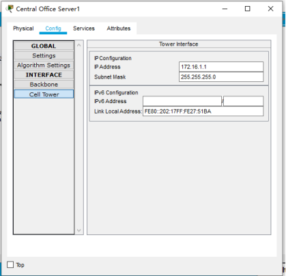
Task: Click the Subnet Mask label
Action: (110, 77)
